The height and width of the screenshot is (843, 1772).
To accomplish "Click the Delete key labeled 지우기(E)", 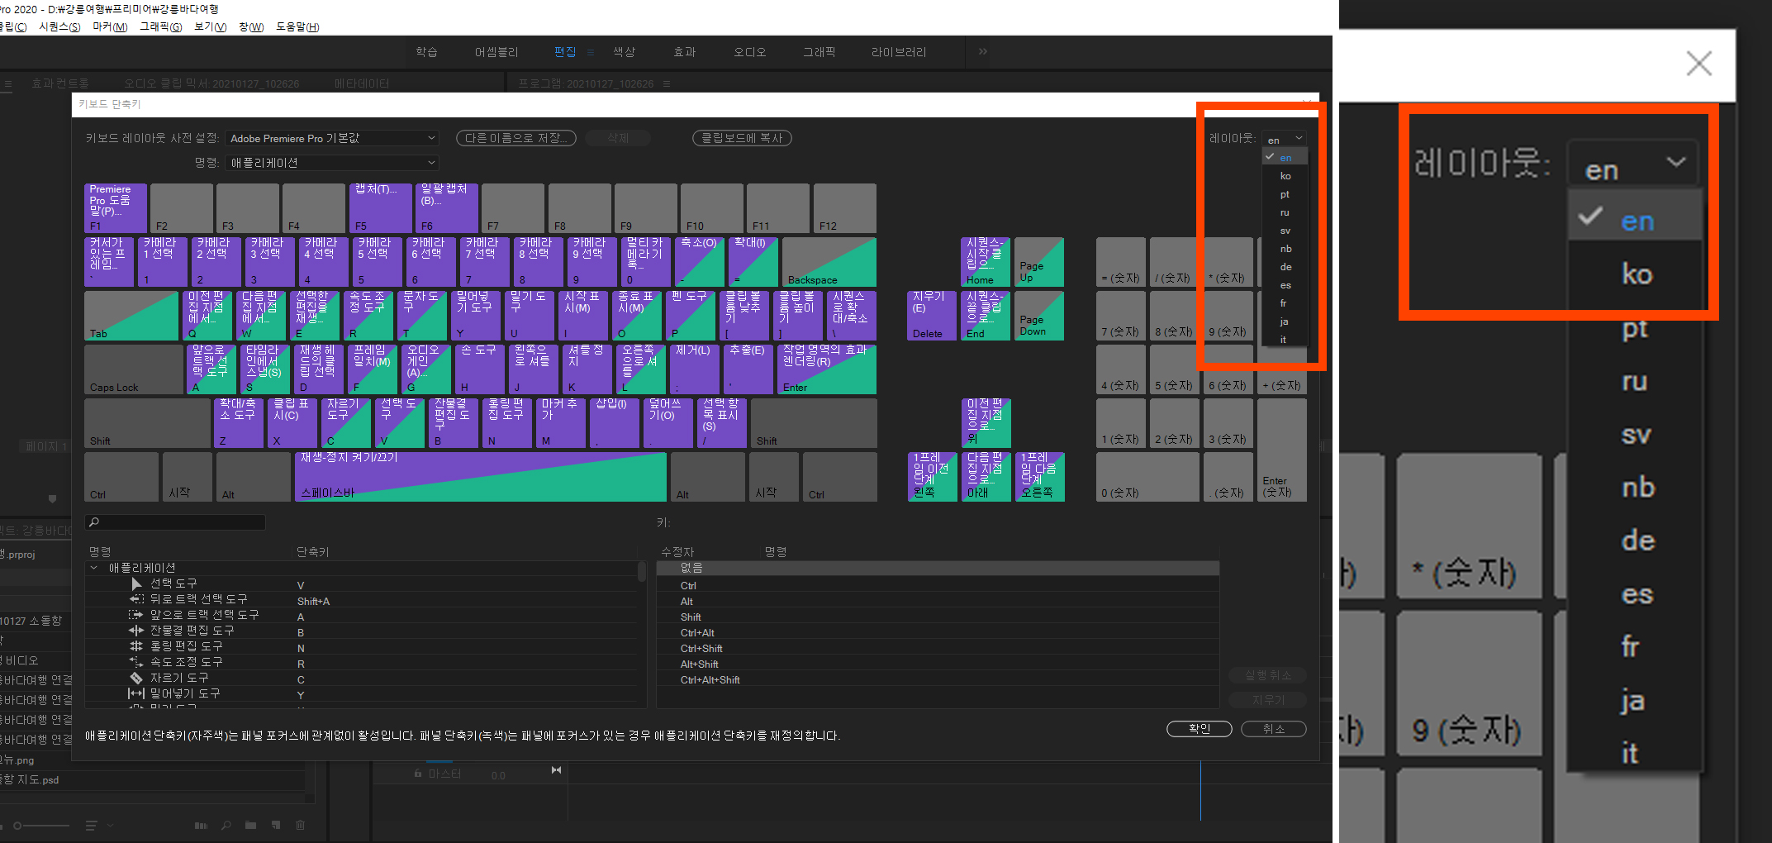I will coord(932,316).
